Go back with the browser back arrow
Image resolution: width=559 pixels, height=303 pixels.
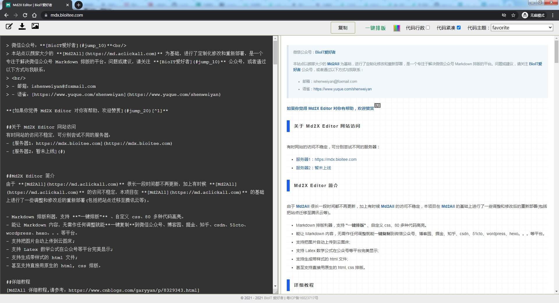6,15
